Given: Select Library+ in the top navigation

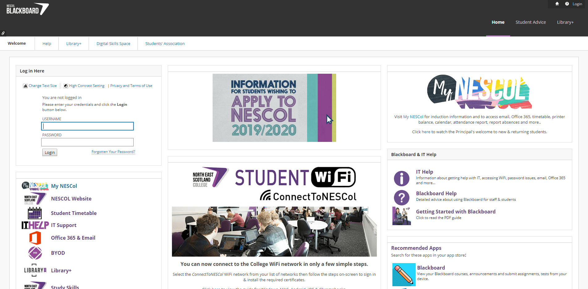Looking at the screenshot, I should [x=565, y=22].
